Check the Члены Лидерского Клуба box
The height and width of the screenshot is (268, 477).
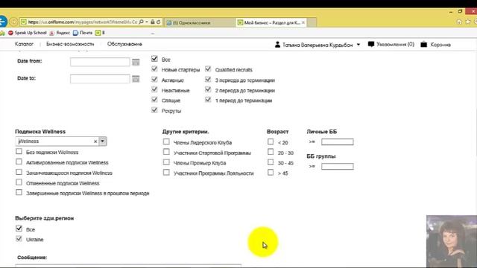coord(166,141)
